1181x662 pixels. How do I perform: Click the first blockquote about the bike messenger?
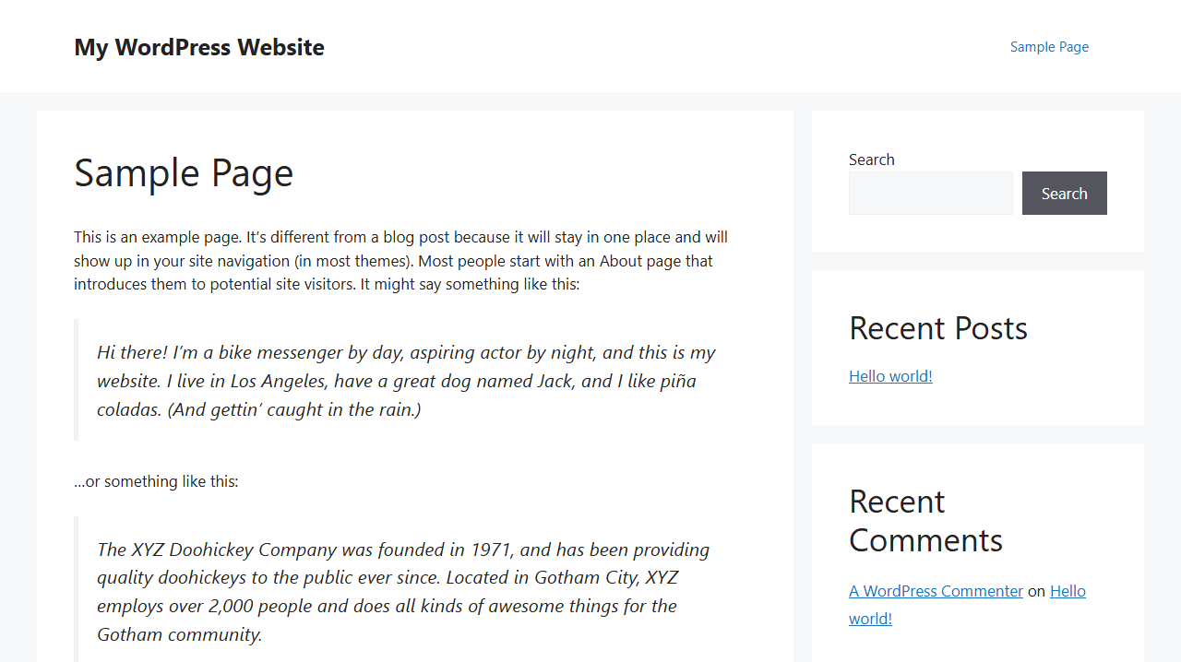tap(406, 380)
